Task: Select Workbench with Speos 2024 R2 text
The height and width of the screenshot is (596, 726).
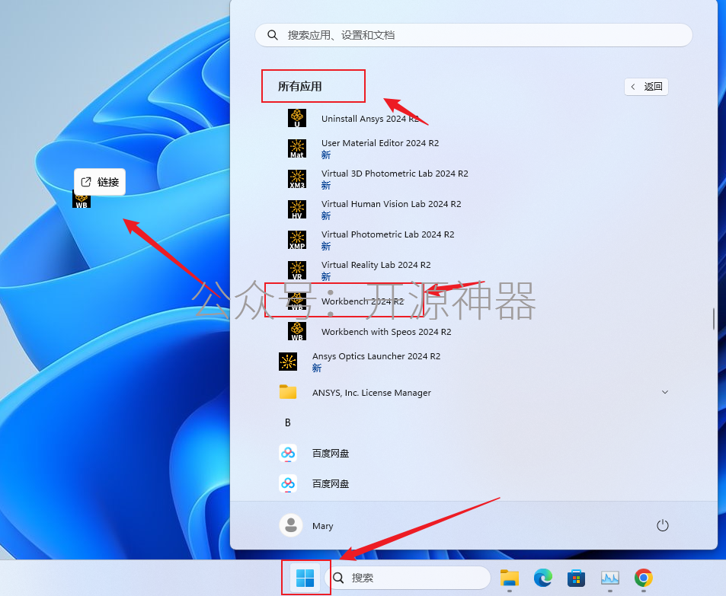Action: (386, 332)
